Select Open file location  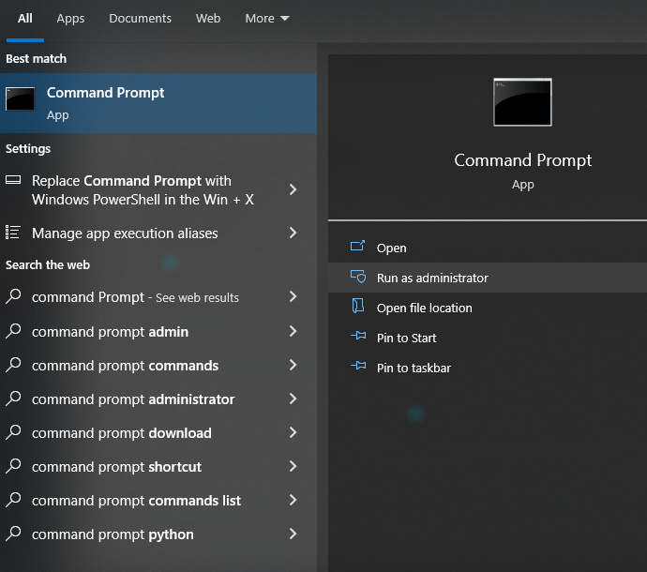pos(488,308)
